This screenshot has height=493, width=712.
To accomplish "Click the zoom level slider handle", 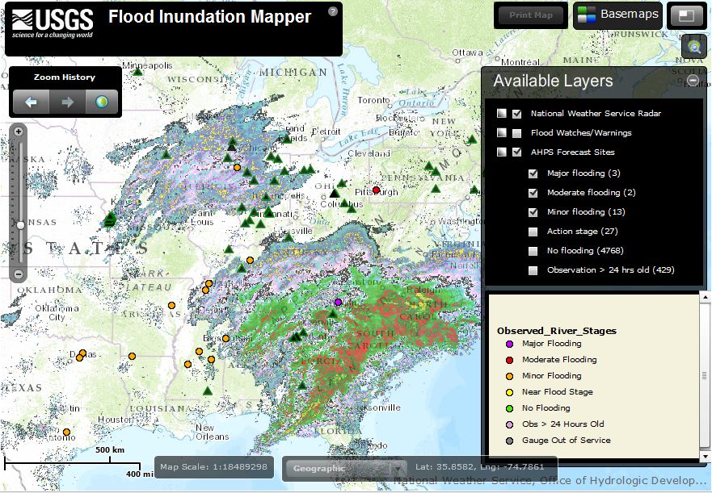I will [20, 225].
